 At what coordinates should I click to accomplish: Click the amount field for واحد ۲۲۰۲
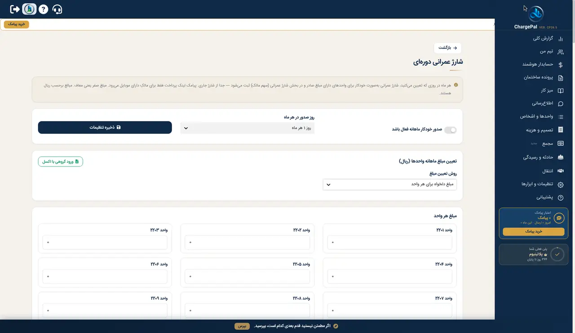coord(248,243)
